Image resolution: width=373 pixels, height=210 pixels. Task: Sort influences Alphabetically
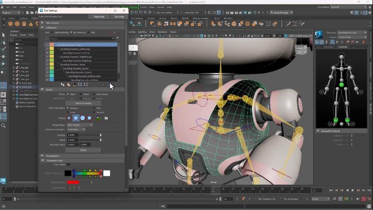(x=52, y=32)
